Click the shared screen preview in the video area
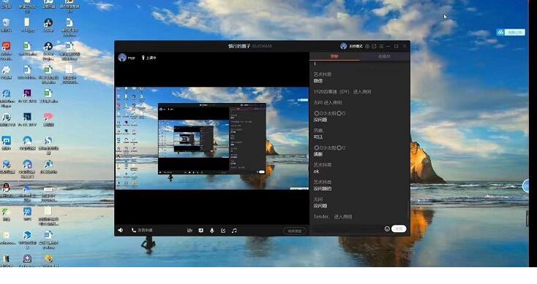The height and width of the screenshot is (284, 537). (212, 139)
